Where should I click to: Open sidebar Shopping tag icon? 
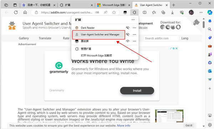[210, 38]
